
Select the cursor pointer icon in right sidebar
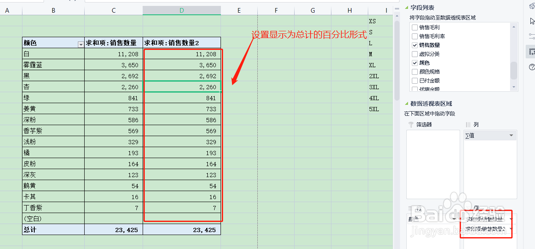(532, 21)
